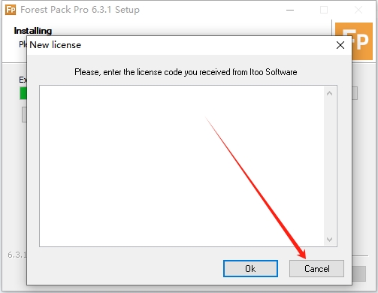Image resolution: width=378 pixels, height=293 pixels.
Task: Click the down arrow of license box scrollbar
Action: click(330, 240)
